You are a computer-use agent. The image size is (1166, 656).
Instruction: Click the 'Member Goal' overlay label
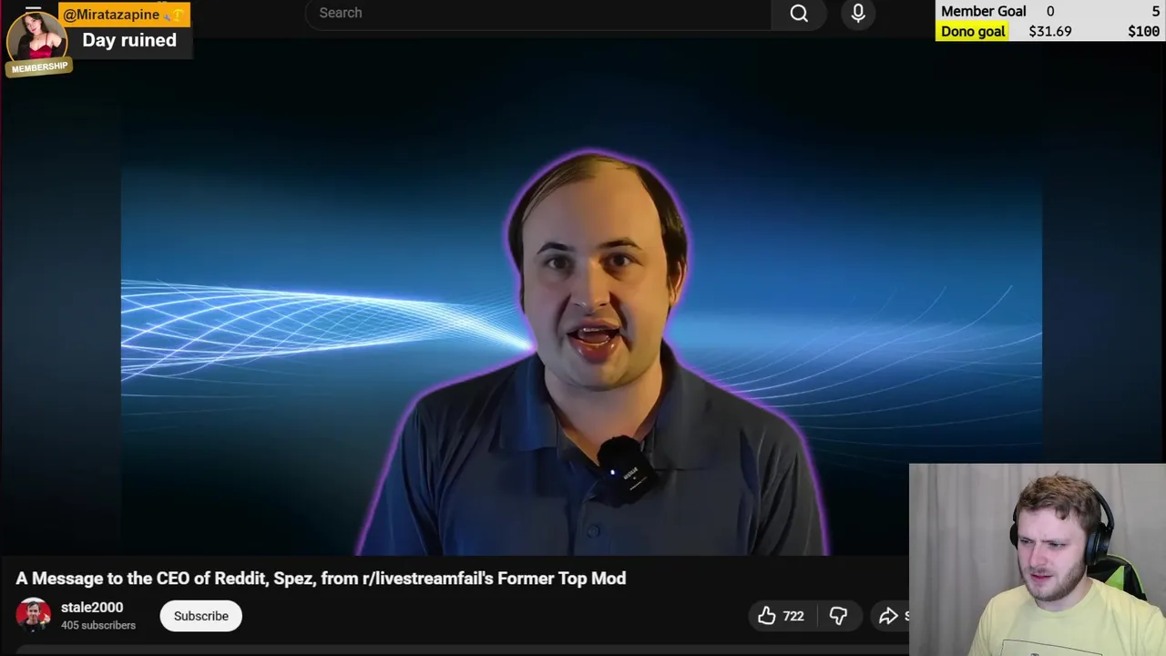click(x=983, y=11)
